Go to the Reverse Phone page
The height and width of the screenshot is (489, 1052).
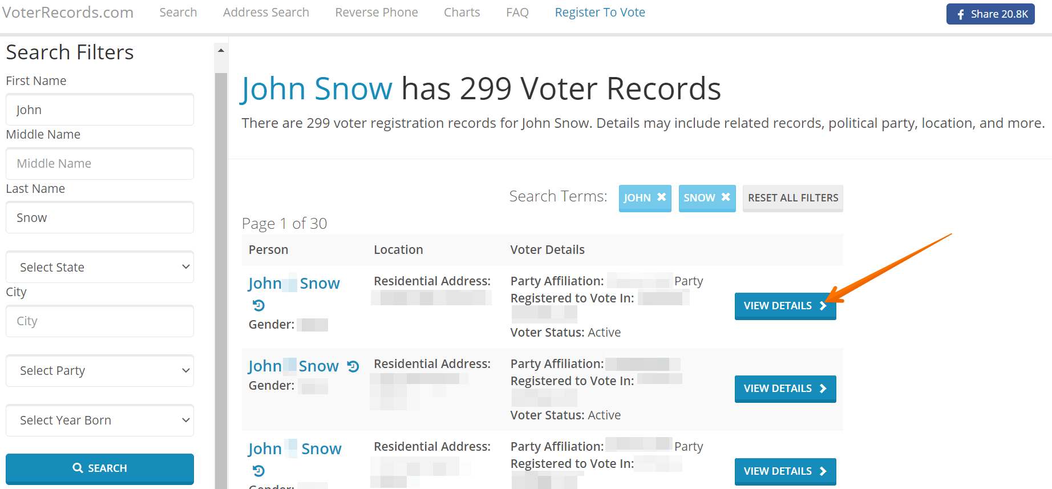point(377,13)
